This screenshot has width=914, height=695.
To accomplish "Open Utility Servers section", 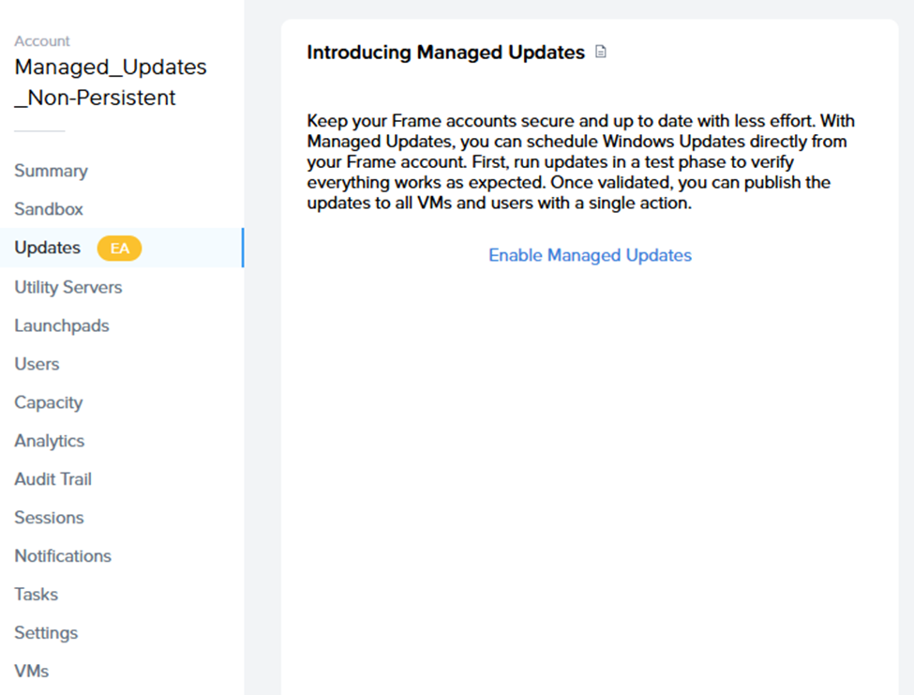I will click(x=68, y=287).
